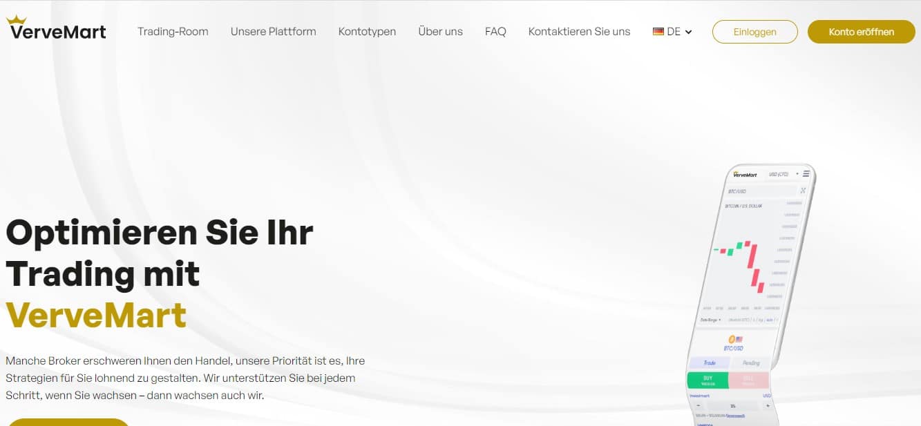Click inside the BTC/USD search field
Screen dimensions: 921x426
point(739,191)
